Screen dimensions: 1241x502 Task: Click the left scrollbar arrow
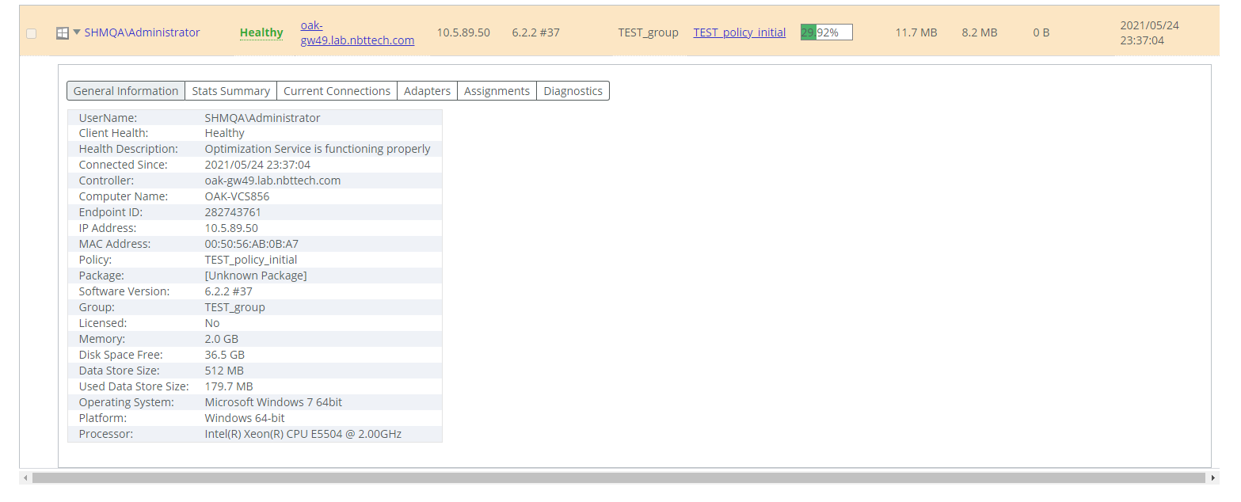[x=25, y=477]
